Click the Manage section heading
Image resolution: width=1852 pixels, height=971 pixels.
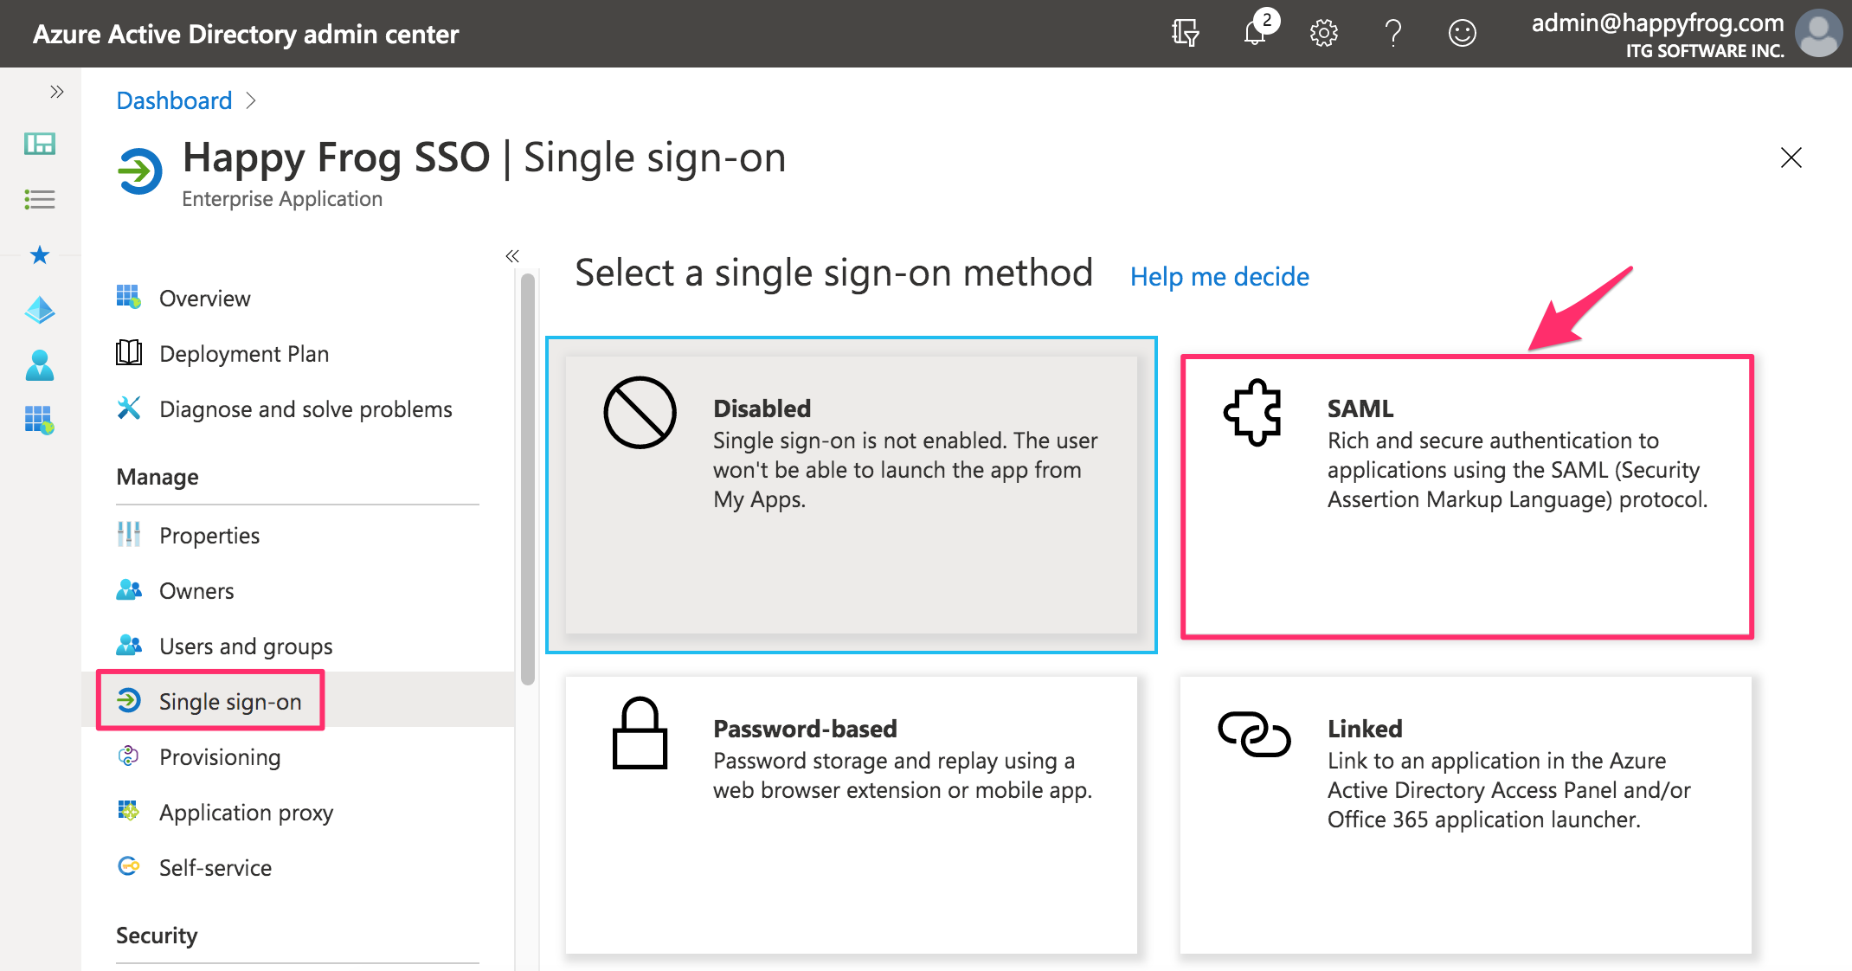(158, 477)
